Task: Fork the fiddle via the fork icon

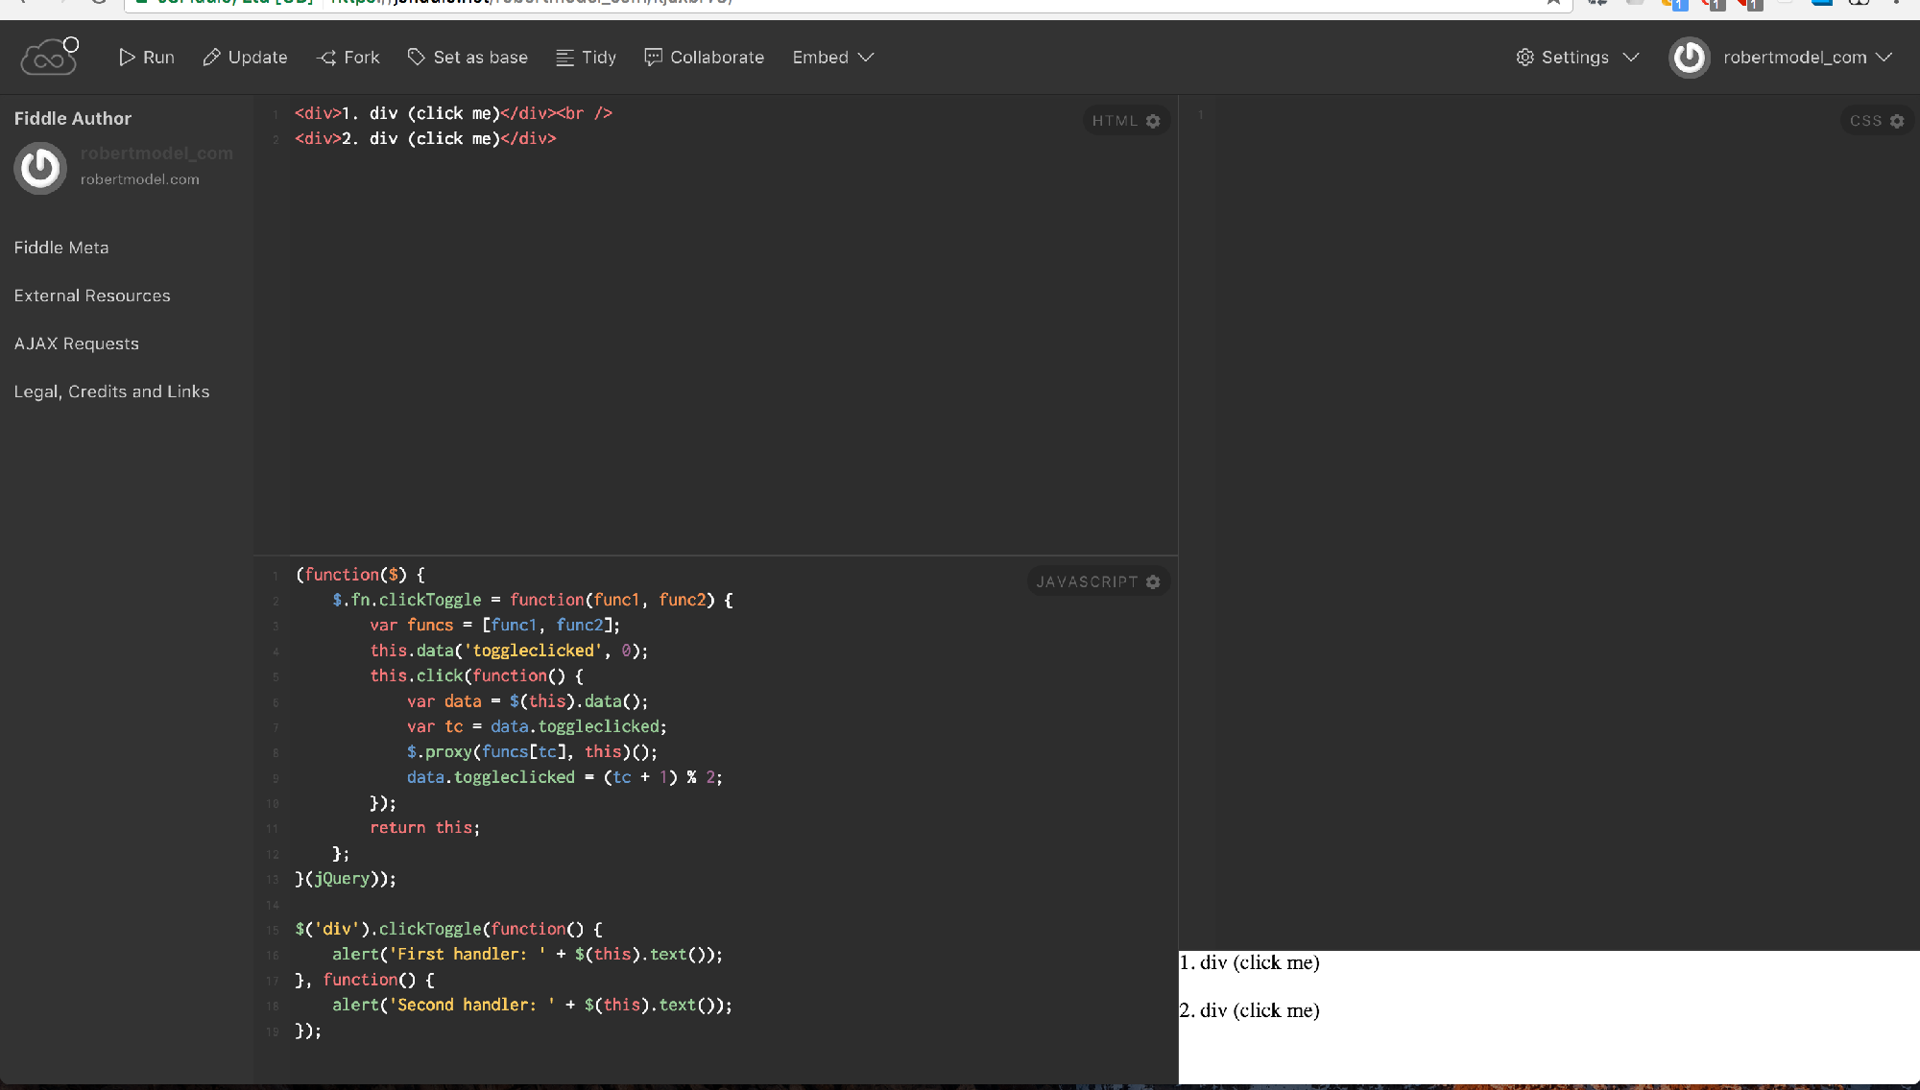Action: 324,57
